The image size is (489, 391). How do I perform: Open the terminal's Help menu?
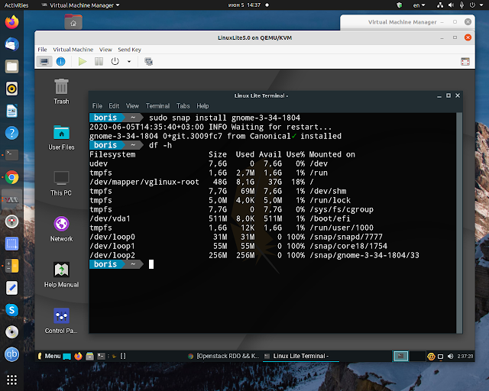click(x=202, y=106)
